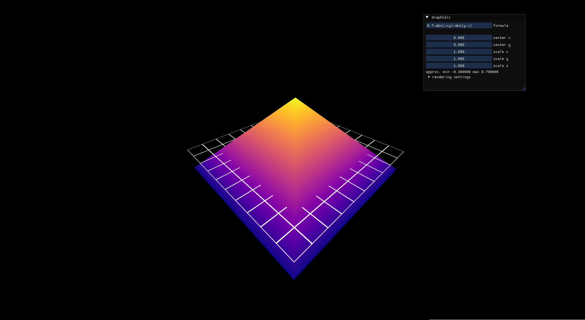Click the 'center y' label

(502, 45)
